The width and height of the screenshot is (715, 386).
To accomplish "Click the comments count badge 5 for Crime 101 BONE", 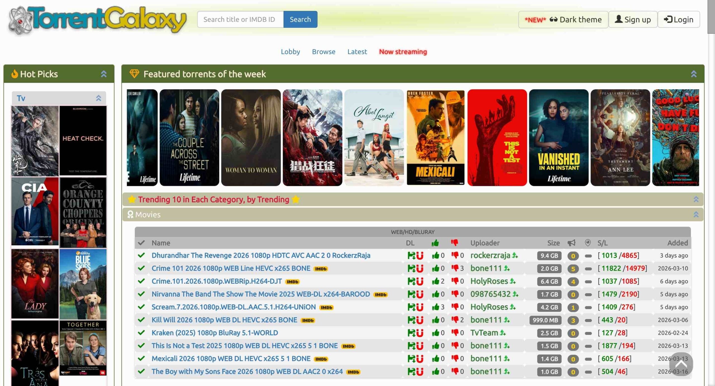I will 573,269.
